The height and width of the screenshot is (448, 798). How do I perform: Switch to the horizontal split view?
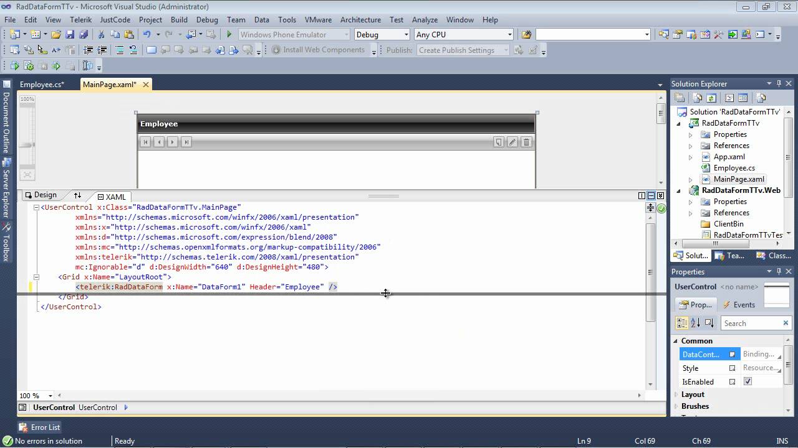click(x=651, y=195)
